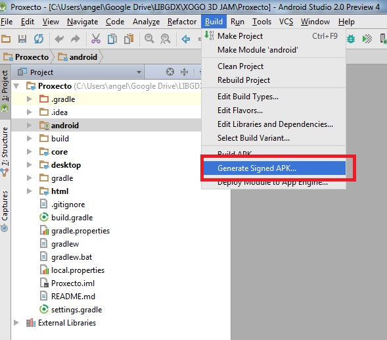
Task: Click the Copy toolbar icon
Action: click(112, 39)
